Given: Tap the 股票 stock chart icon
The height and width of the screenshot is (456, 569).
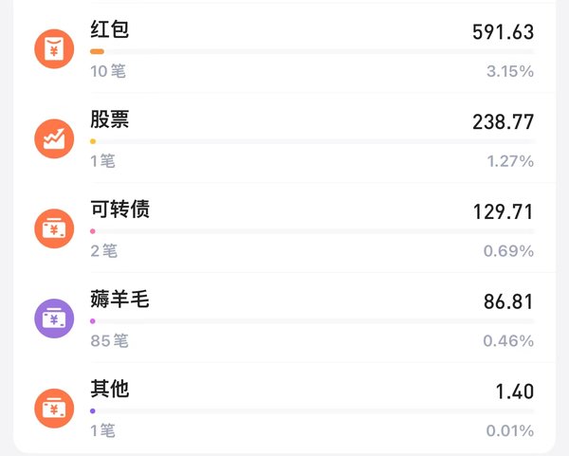Looking at the screenshot, I should coord(54,138).
